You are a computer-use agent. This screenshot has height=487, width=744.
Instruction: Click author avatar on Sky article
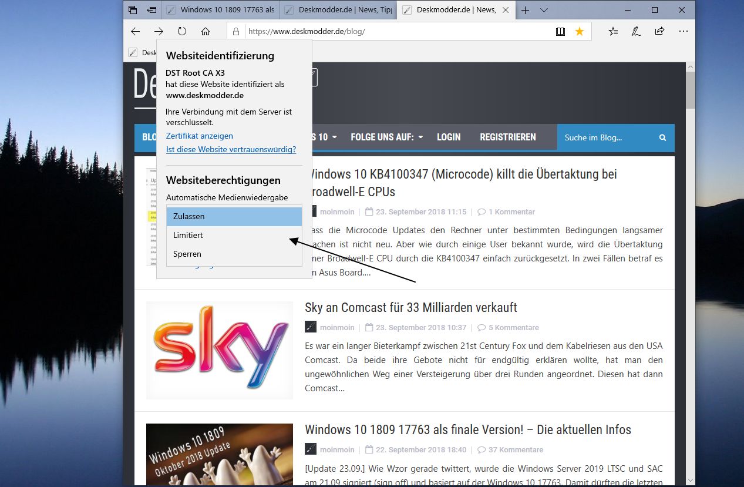click(x=311, y=327)
